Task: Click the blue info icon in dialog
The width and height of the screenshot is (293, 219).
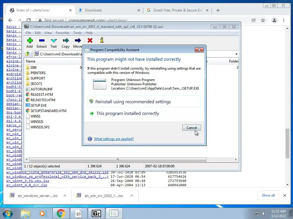Action: tap(90, 139)
